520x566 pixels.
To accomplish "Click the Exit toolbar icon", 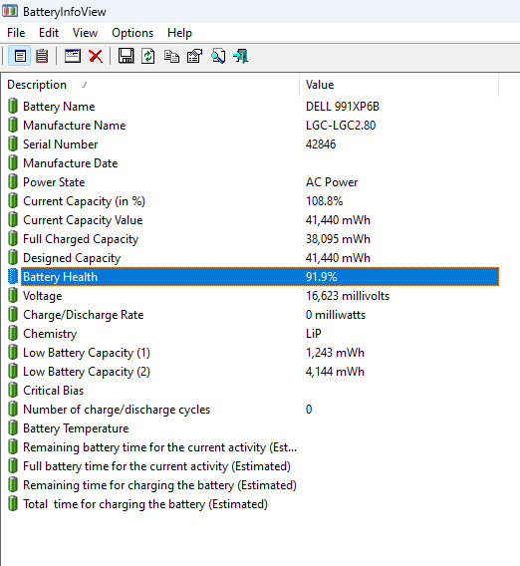I will (x=240, y=57).
